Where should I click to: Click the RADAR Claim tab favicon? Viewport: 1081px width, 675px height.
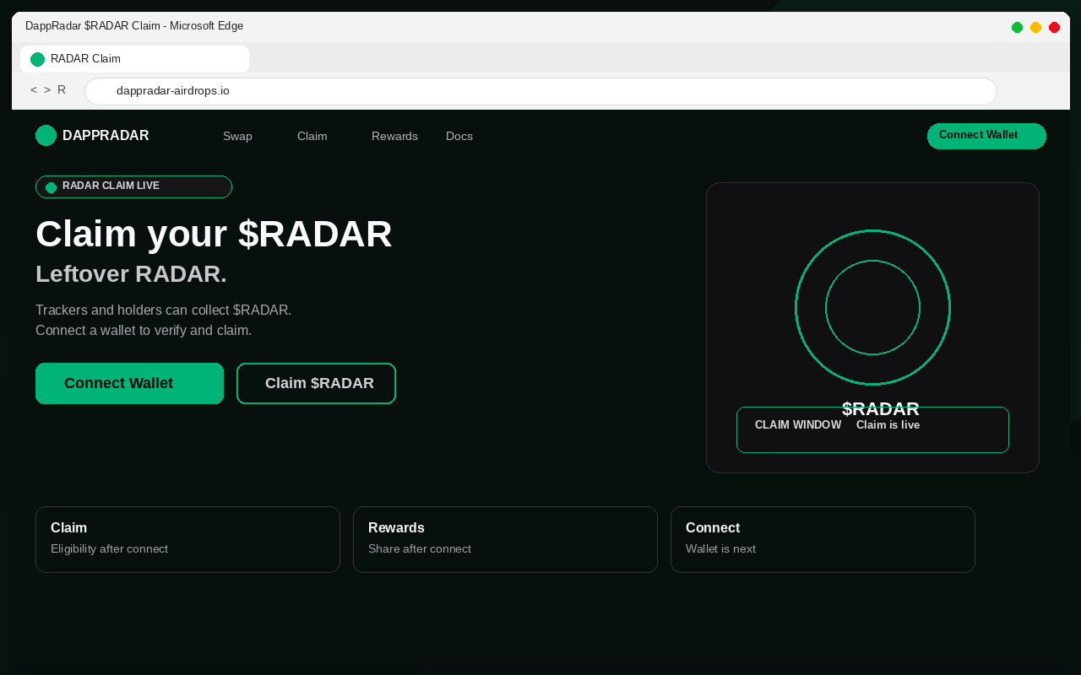pos(37,59)
